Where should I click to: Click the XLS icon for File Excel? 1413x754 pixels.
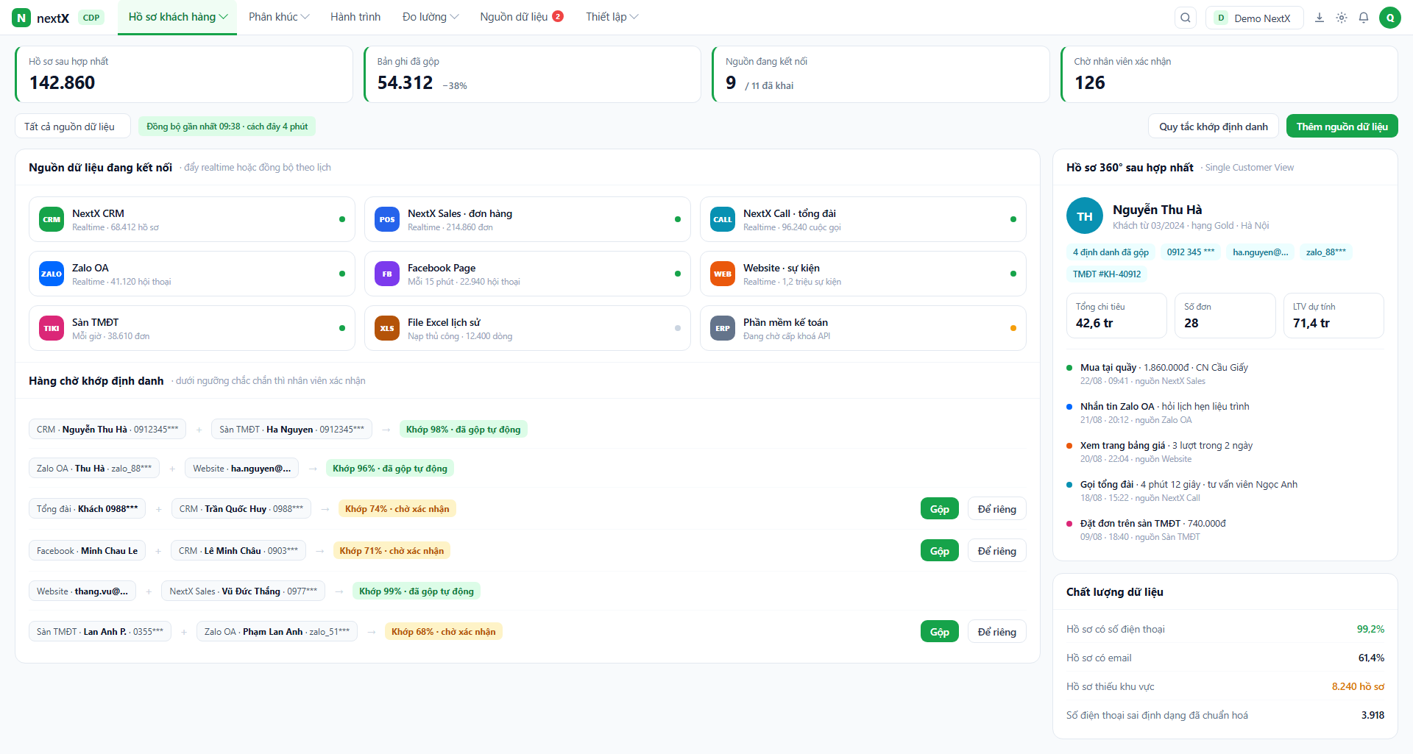pyautogui.click(x=387, y=328)
